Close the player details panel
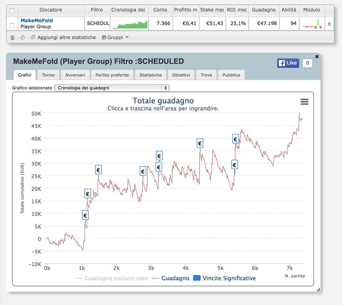Viewport: 342px width, 305px height. pyautogui.click(x=317, y=57)
